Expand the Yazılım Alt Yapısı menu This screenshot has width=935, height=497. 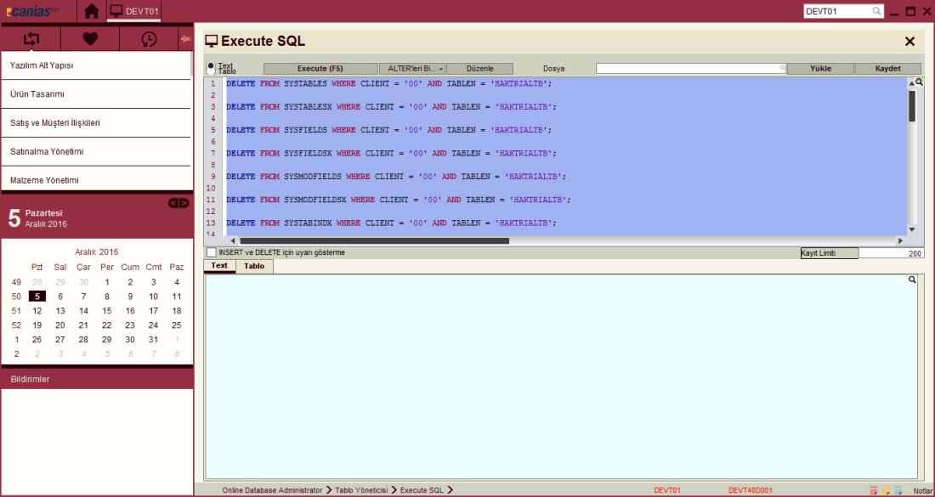pyautogui.click(x=95, y=65)
